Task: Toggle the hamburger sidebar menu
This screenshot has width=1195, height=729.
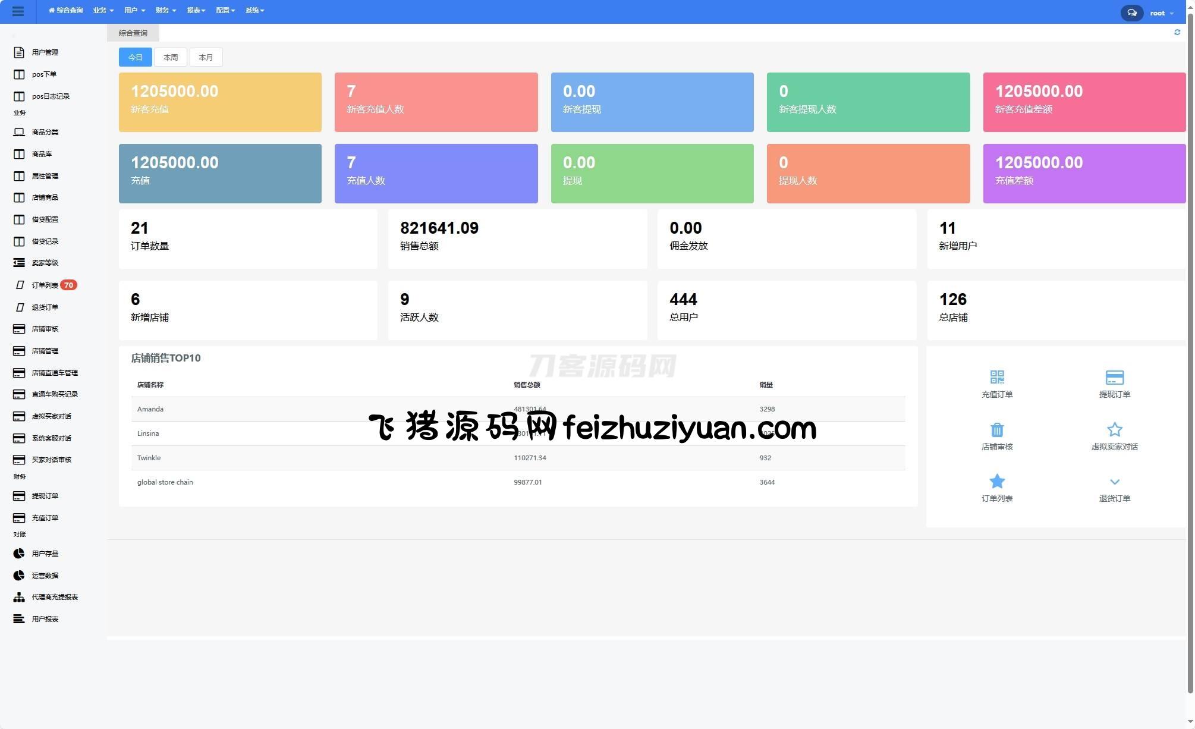Action: click(x=18, y=11)
